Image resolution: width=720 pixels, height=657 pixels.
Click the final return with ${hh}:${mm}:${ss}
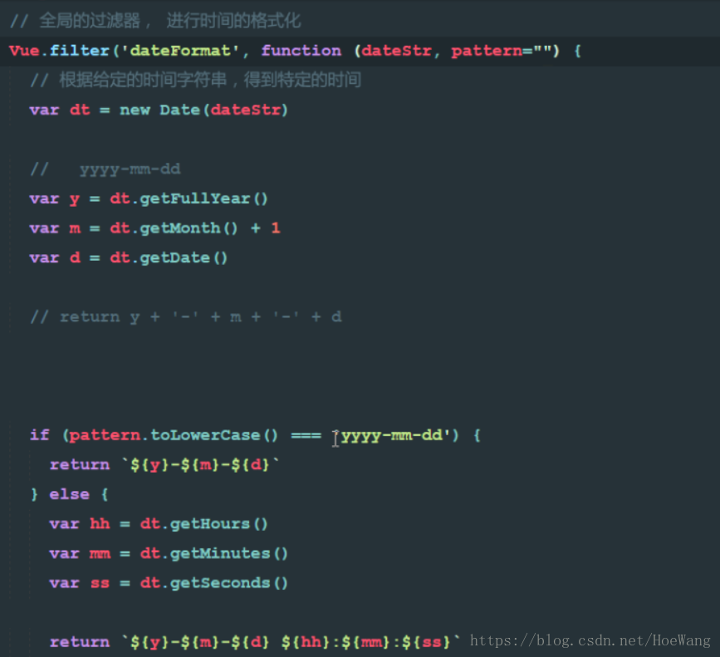[255, 641]
